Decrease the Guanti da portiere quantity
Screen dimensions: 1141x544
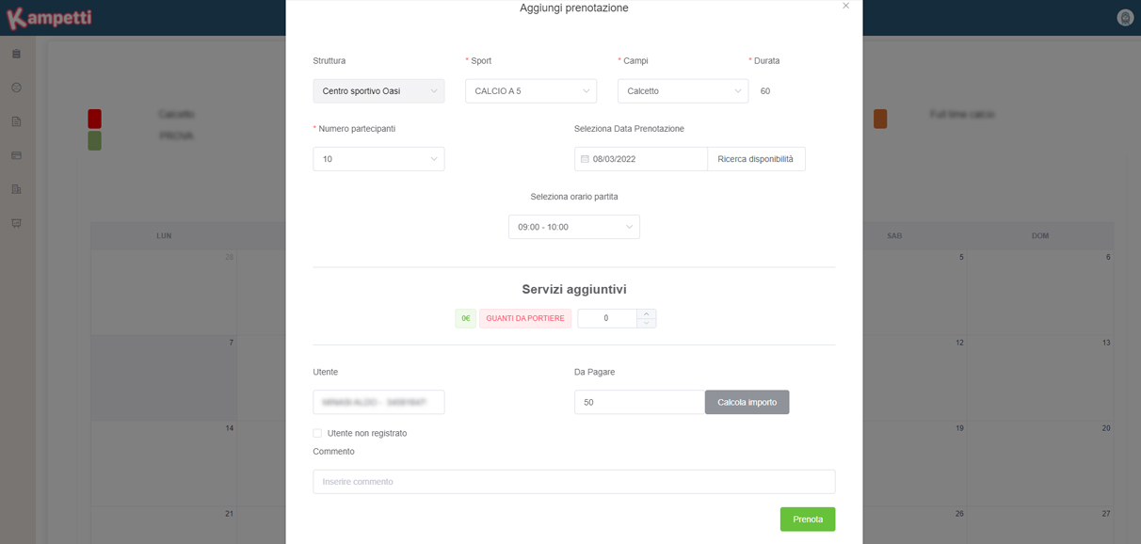(646, 324)
